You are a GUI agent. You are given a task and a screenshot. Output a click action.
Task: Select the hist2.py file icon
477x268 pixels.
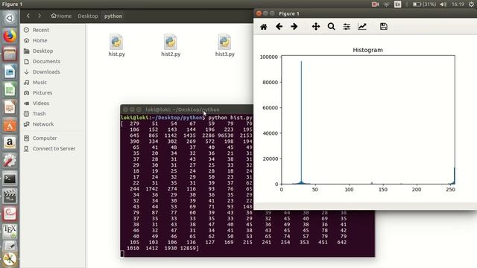point(171,42)
